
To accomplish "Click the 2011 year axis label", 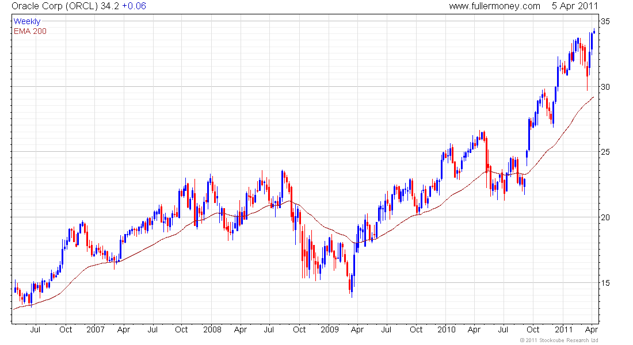I will [563, 329].
